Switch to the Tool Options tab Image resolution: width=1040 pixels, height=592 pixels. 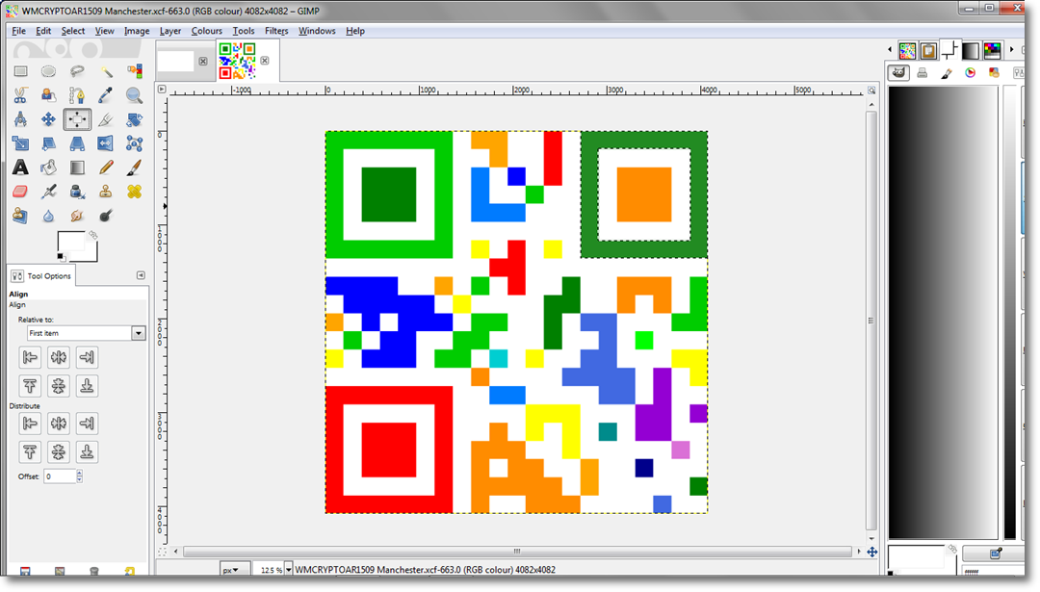pyautogui.click(x=41, y=275)
